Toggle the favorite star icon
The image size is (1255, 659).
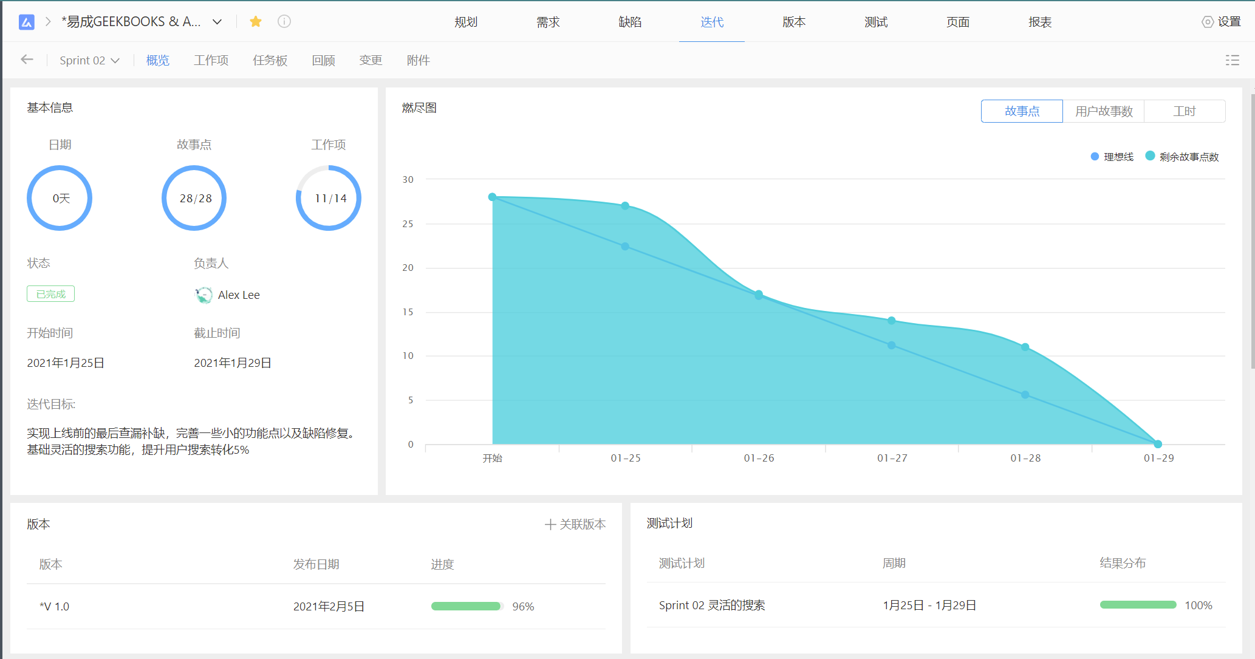point(256,22)
